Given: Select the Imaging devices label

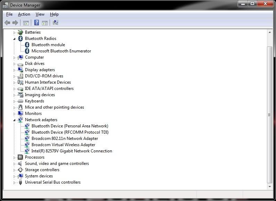Looking at the screenshot, I should 40,95.
